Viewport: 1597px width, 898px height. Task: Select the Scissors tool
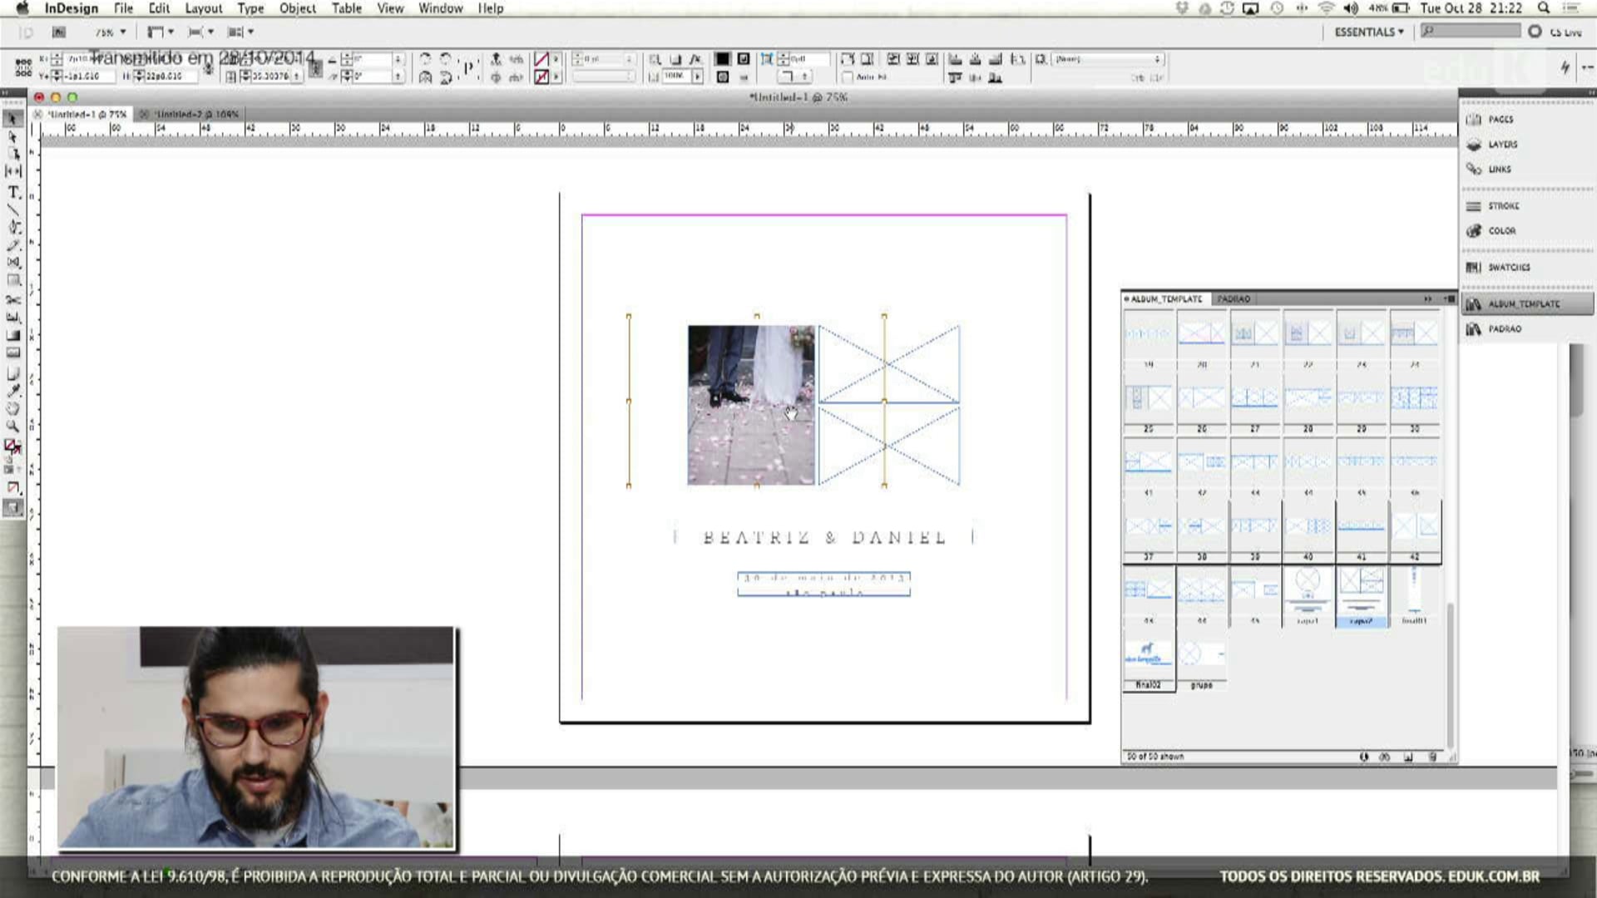coord(13,299)
